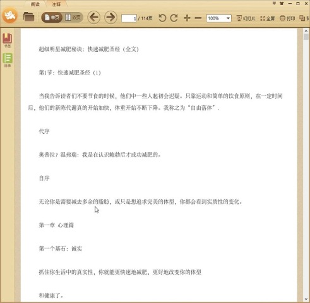Enter fullscreen (全屏) mode
Viewport: 310px width, 303px height.
[267, 18]
